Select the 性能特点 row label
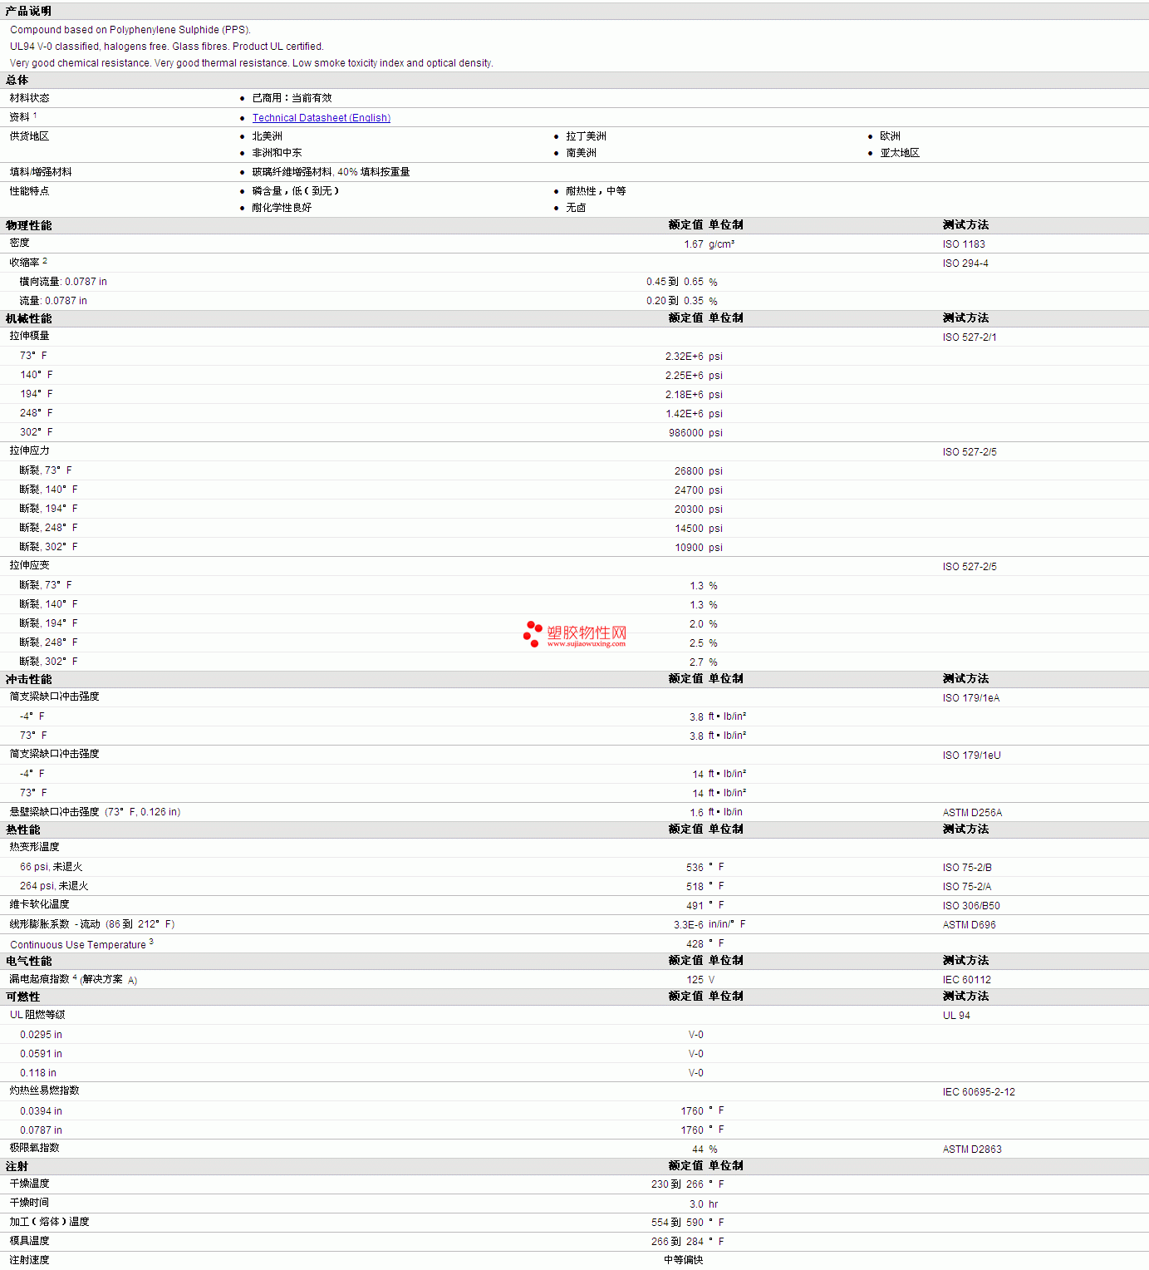The width and height of the screenshot is (1149, 1270). point(29,191)
